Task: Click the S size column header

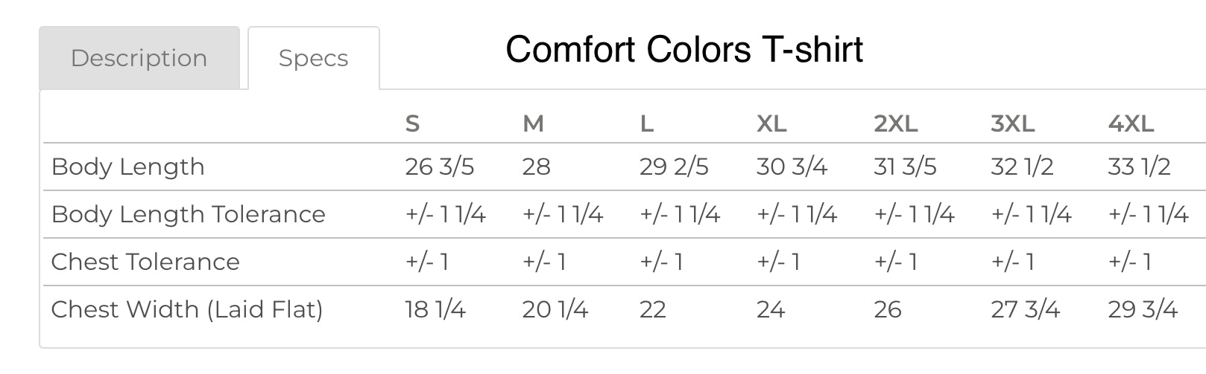Action: pos(412,123)
